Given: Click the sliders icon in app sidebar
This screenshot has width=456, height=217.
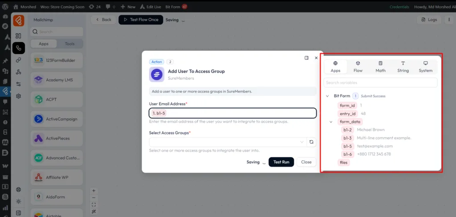Looking at the screenshot, I should click(x=18, y=84).
